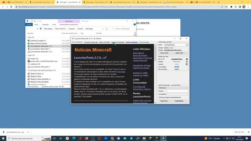251x141 pixels.
Task: Click the green status icon beside Estado
Action: pos(187,62)
